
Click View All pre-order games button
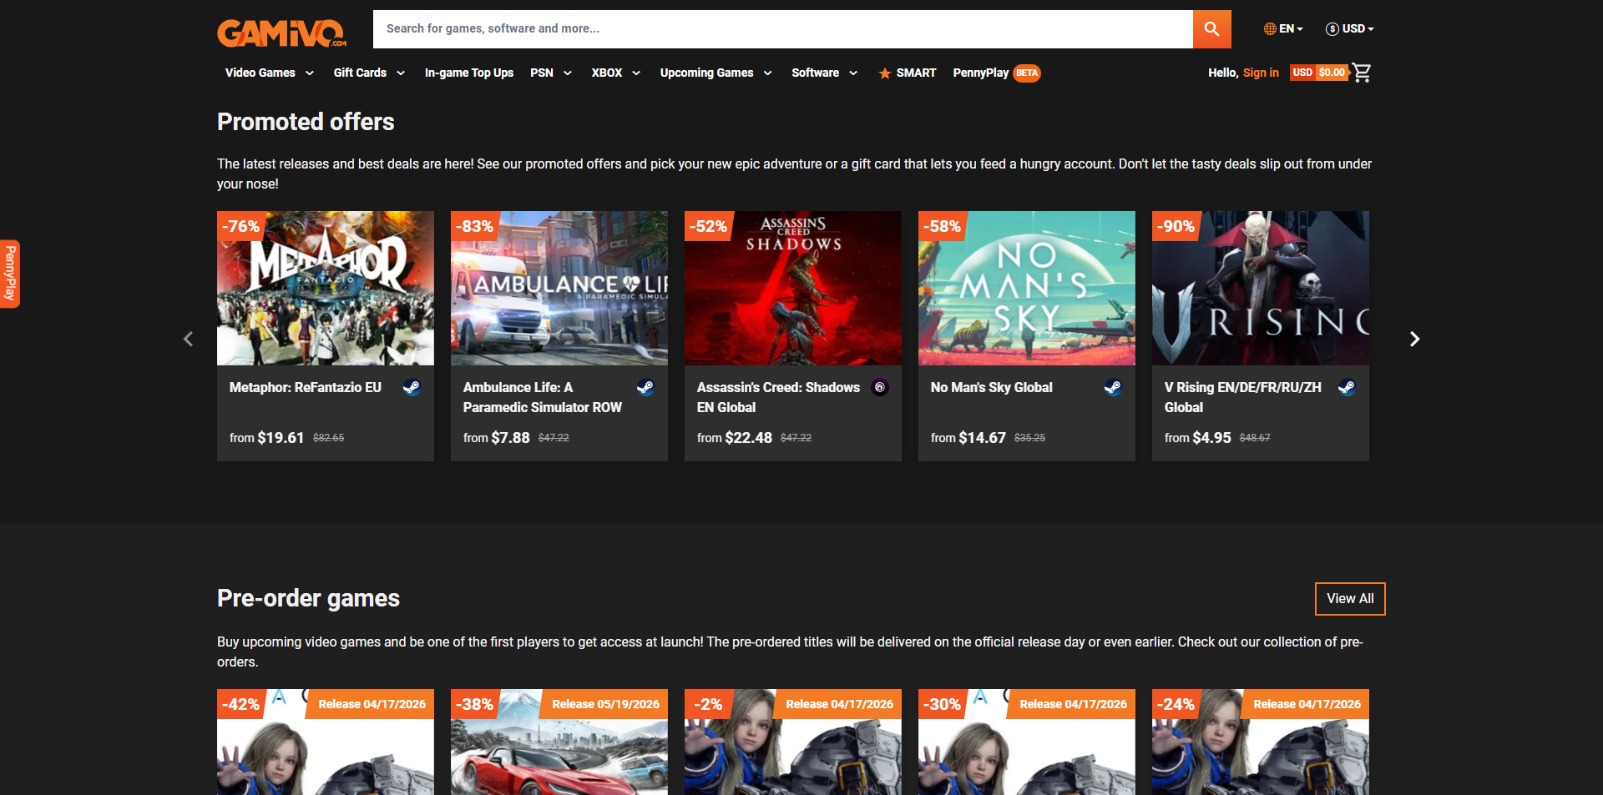tap(1350, 599)
